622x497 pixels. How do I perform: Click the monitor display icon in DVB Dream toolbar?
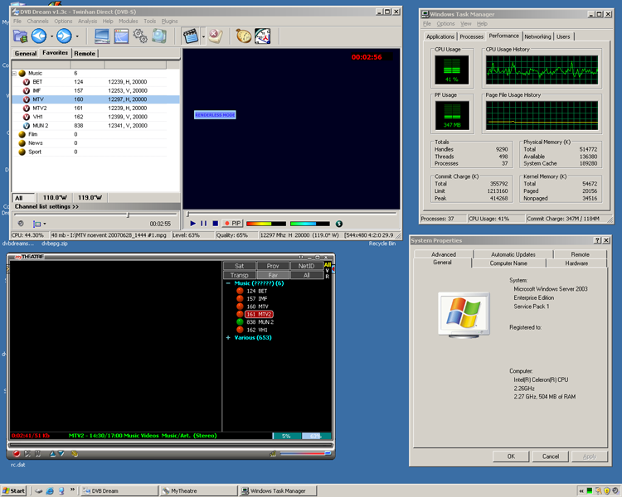(102, 36)
